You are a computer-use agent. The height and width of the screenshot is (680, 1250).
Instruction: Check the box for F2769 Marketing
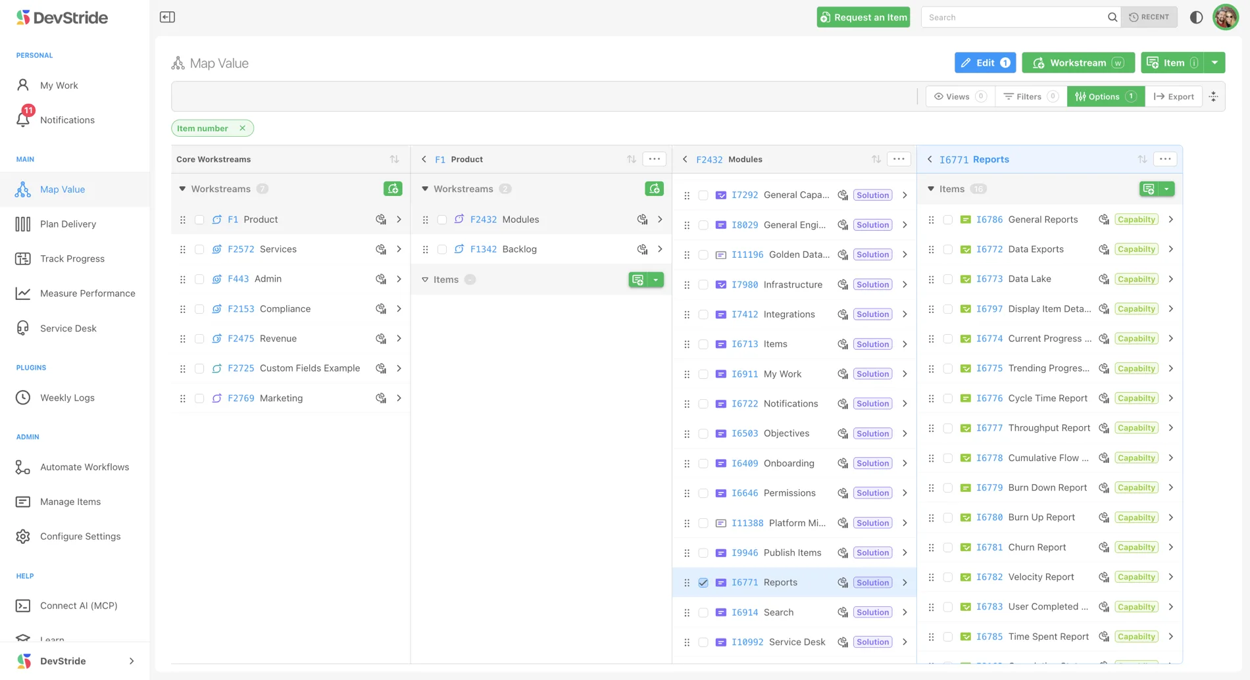pos(199,399)
